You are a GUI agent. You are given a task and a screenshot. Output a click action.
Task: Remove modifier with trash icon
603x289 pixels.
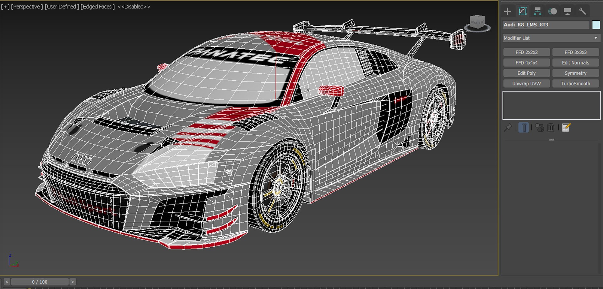551,127
